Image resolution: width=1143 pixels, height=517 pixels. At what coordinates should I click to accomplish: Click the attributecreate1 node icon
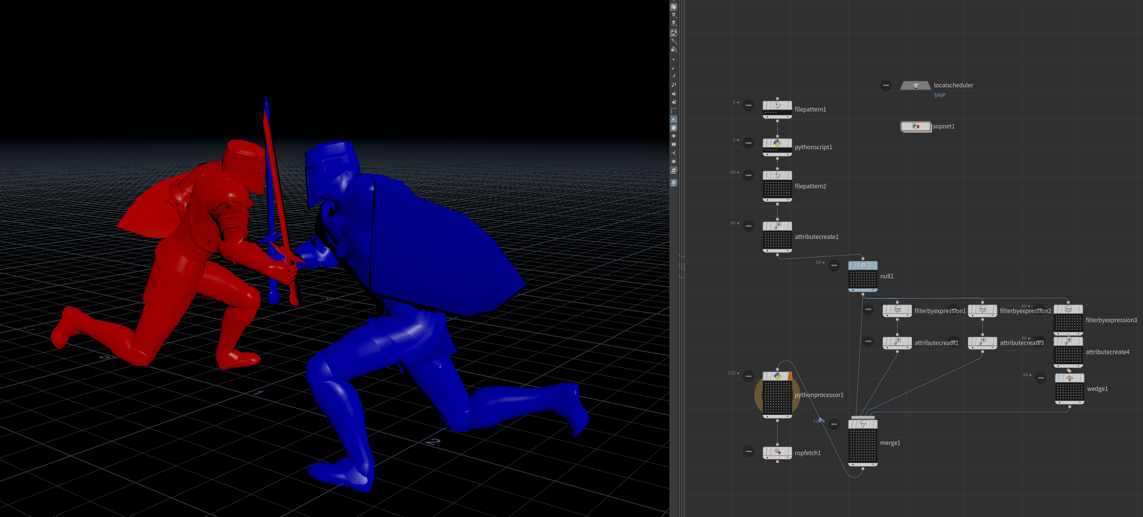(777, 226)
